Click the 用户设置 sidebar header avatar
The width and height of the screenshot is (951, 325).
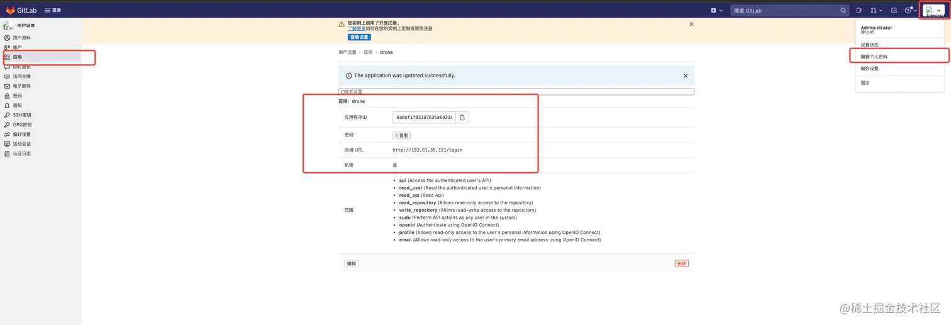(x=8, y=26)
